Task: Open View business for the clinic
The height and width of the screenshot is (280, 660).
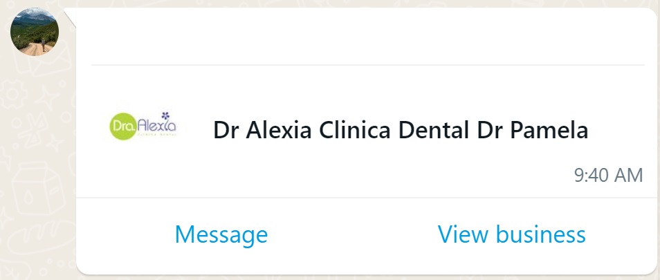Action: tap(511, 234)
